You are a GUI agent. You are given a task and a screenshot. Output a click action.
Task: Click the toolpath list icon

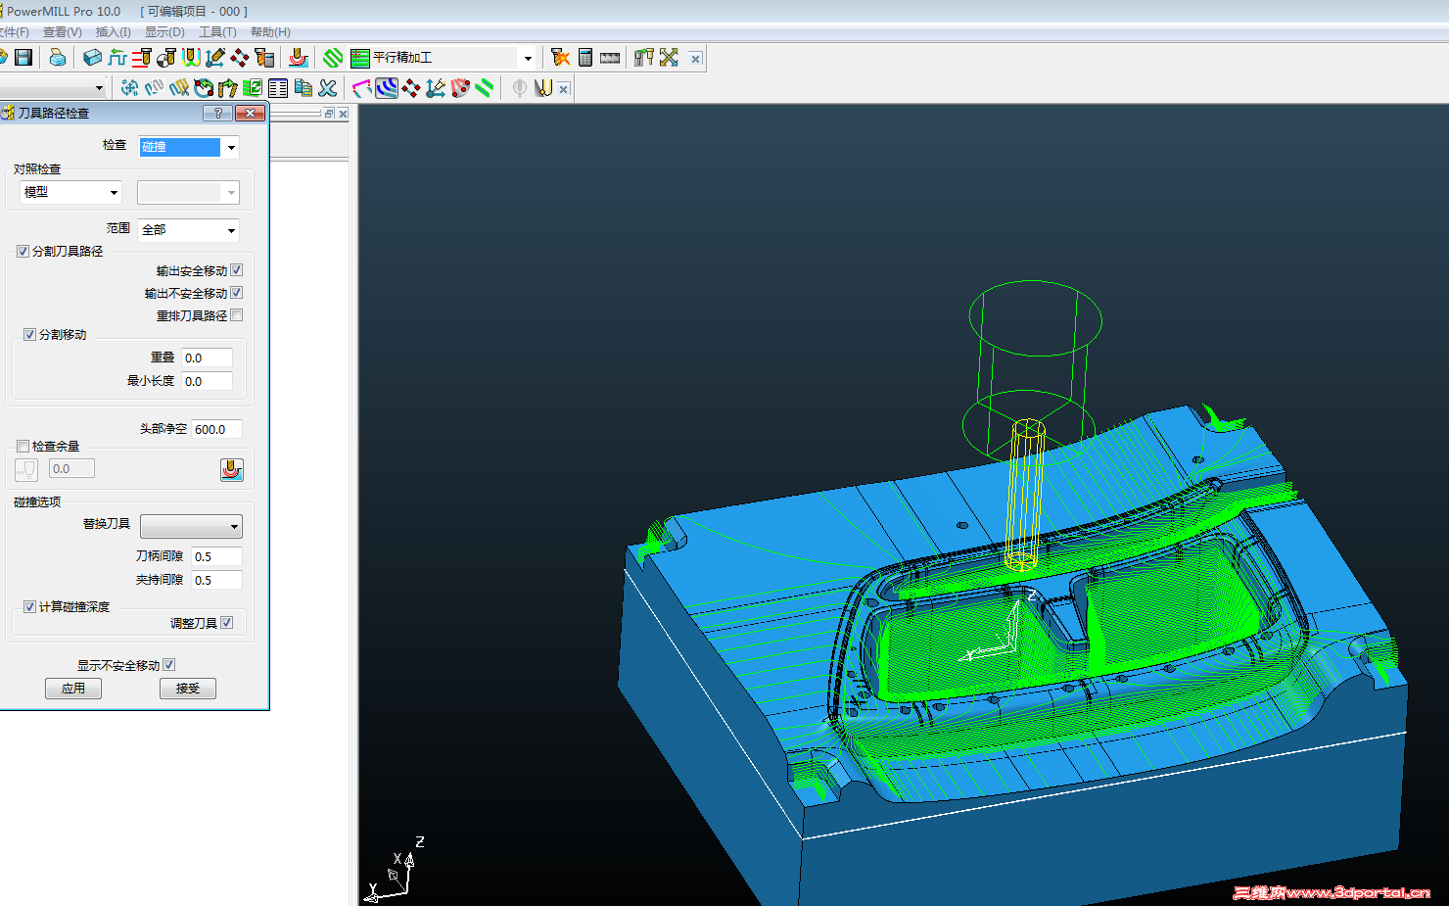(278, 88)
